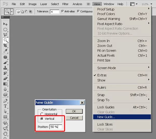Viewport: 156px width, 139px height.
Task: Choose Add to selection mode icon
Action: pos(22,11)
